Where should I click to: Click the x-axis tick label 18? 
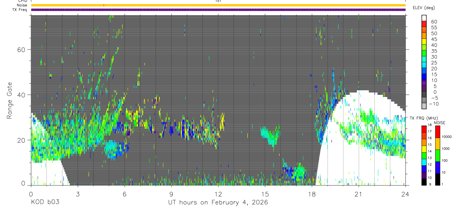pos(312,194)
